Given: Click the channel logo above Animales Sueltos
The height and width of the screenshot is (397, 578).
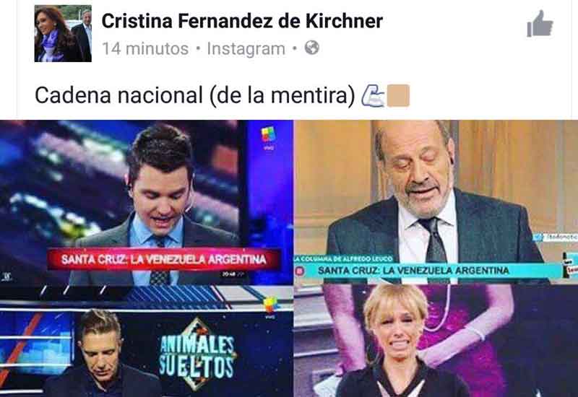Looking at the screenshot, I should point(270,305).
